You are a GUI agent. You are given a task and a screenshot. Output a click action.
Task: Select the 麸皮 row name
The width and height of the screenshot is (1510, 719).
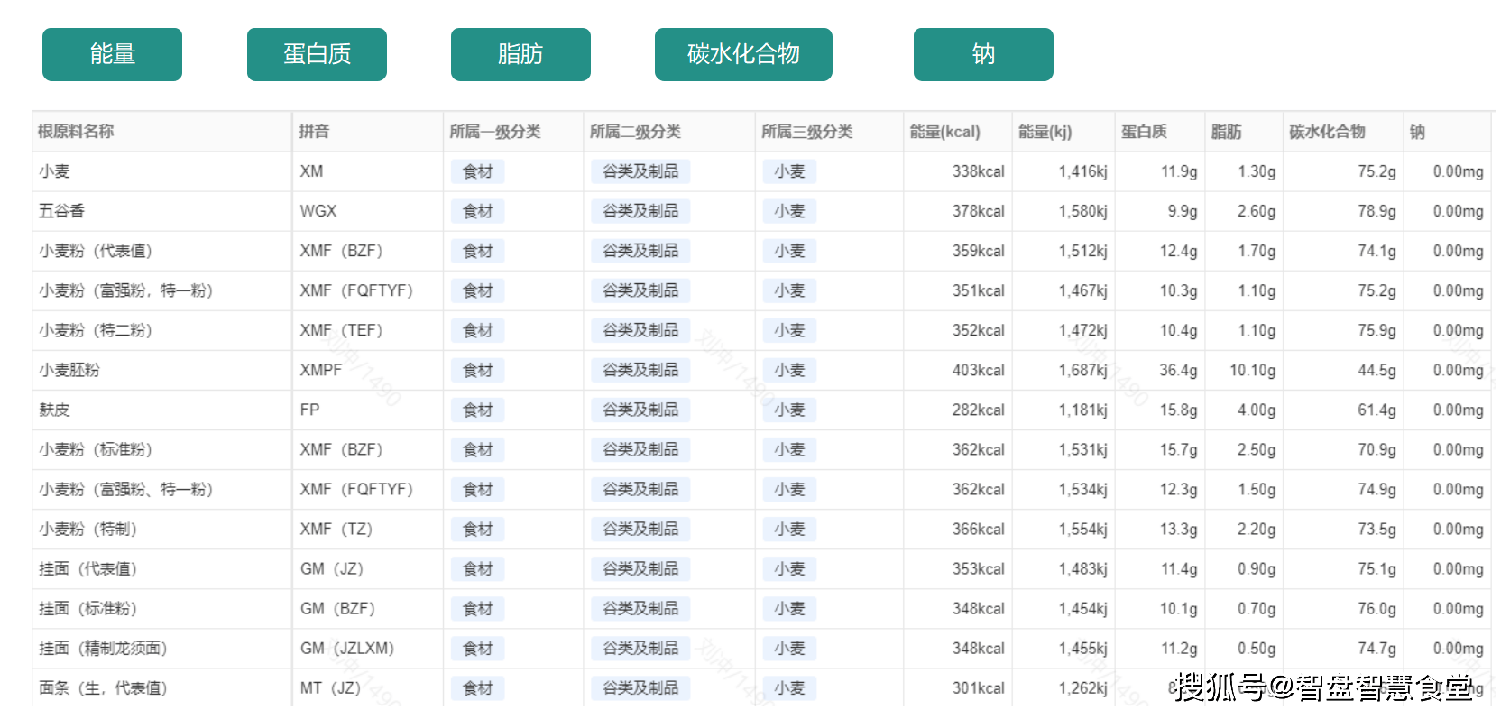point(54,410)
